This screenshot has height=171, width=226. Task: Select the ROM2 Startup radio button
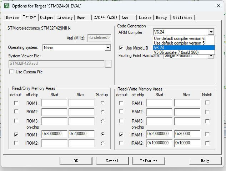coord(102,112)
